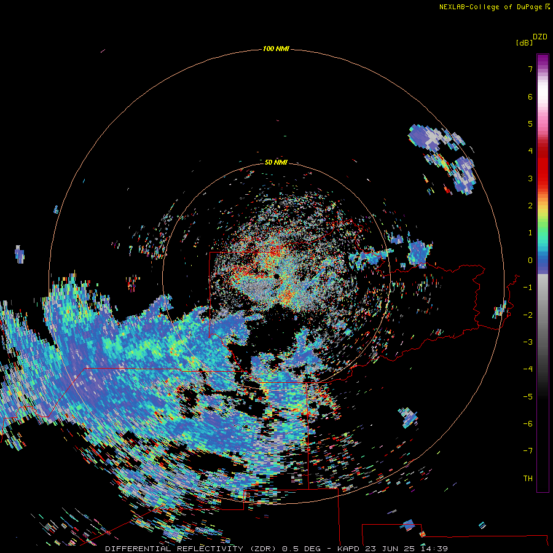Click the 2 value on color scale

530,206
